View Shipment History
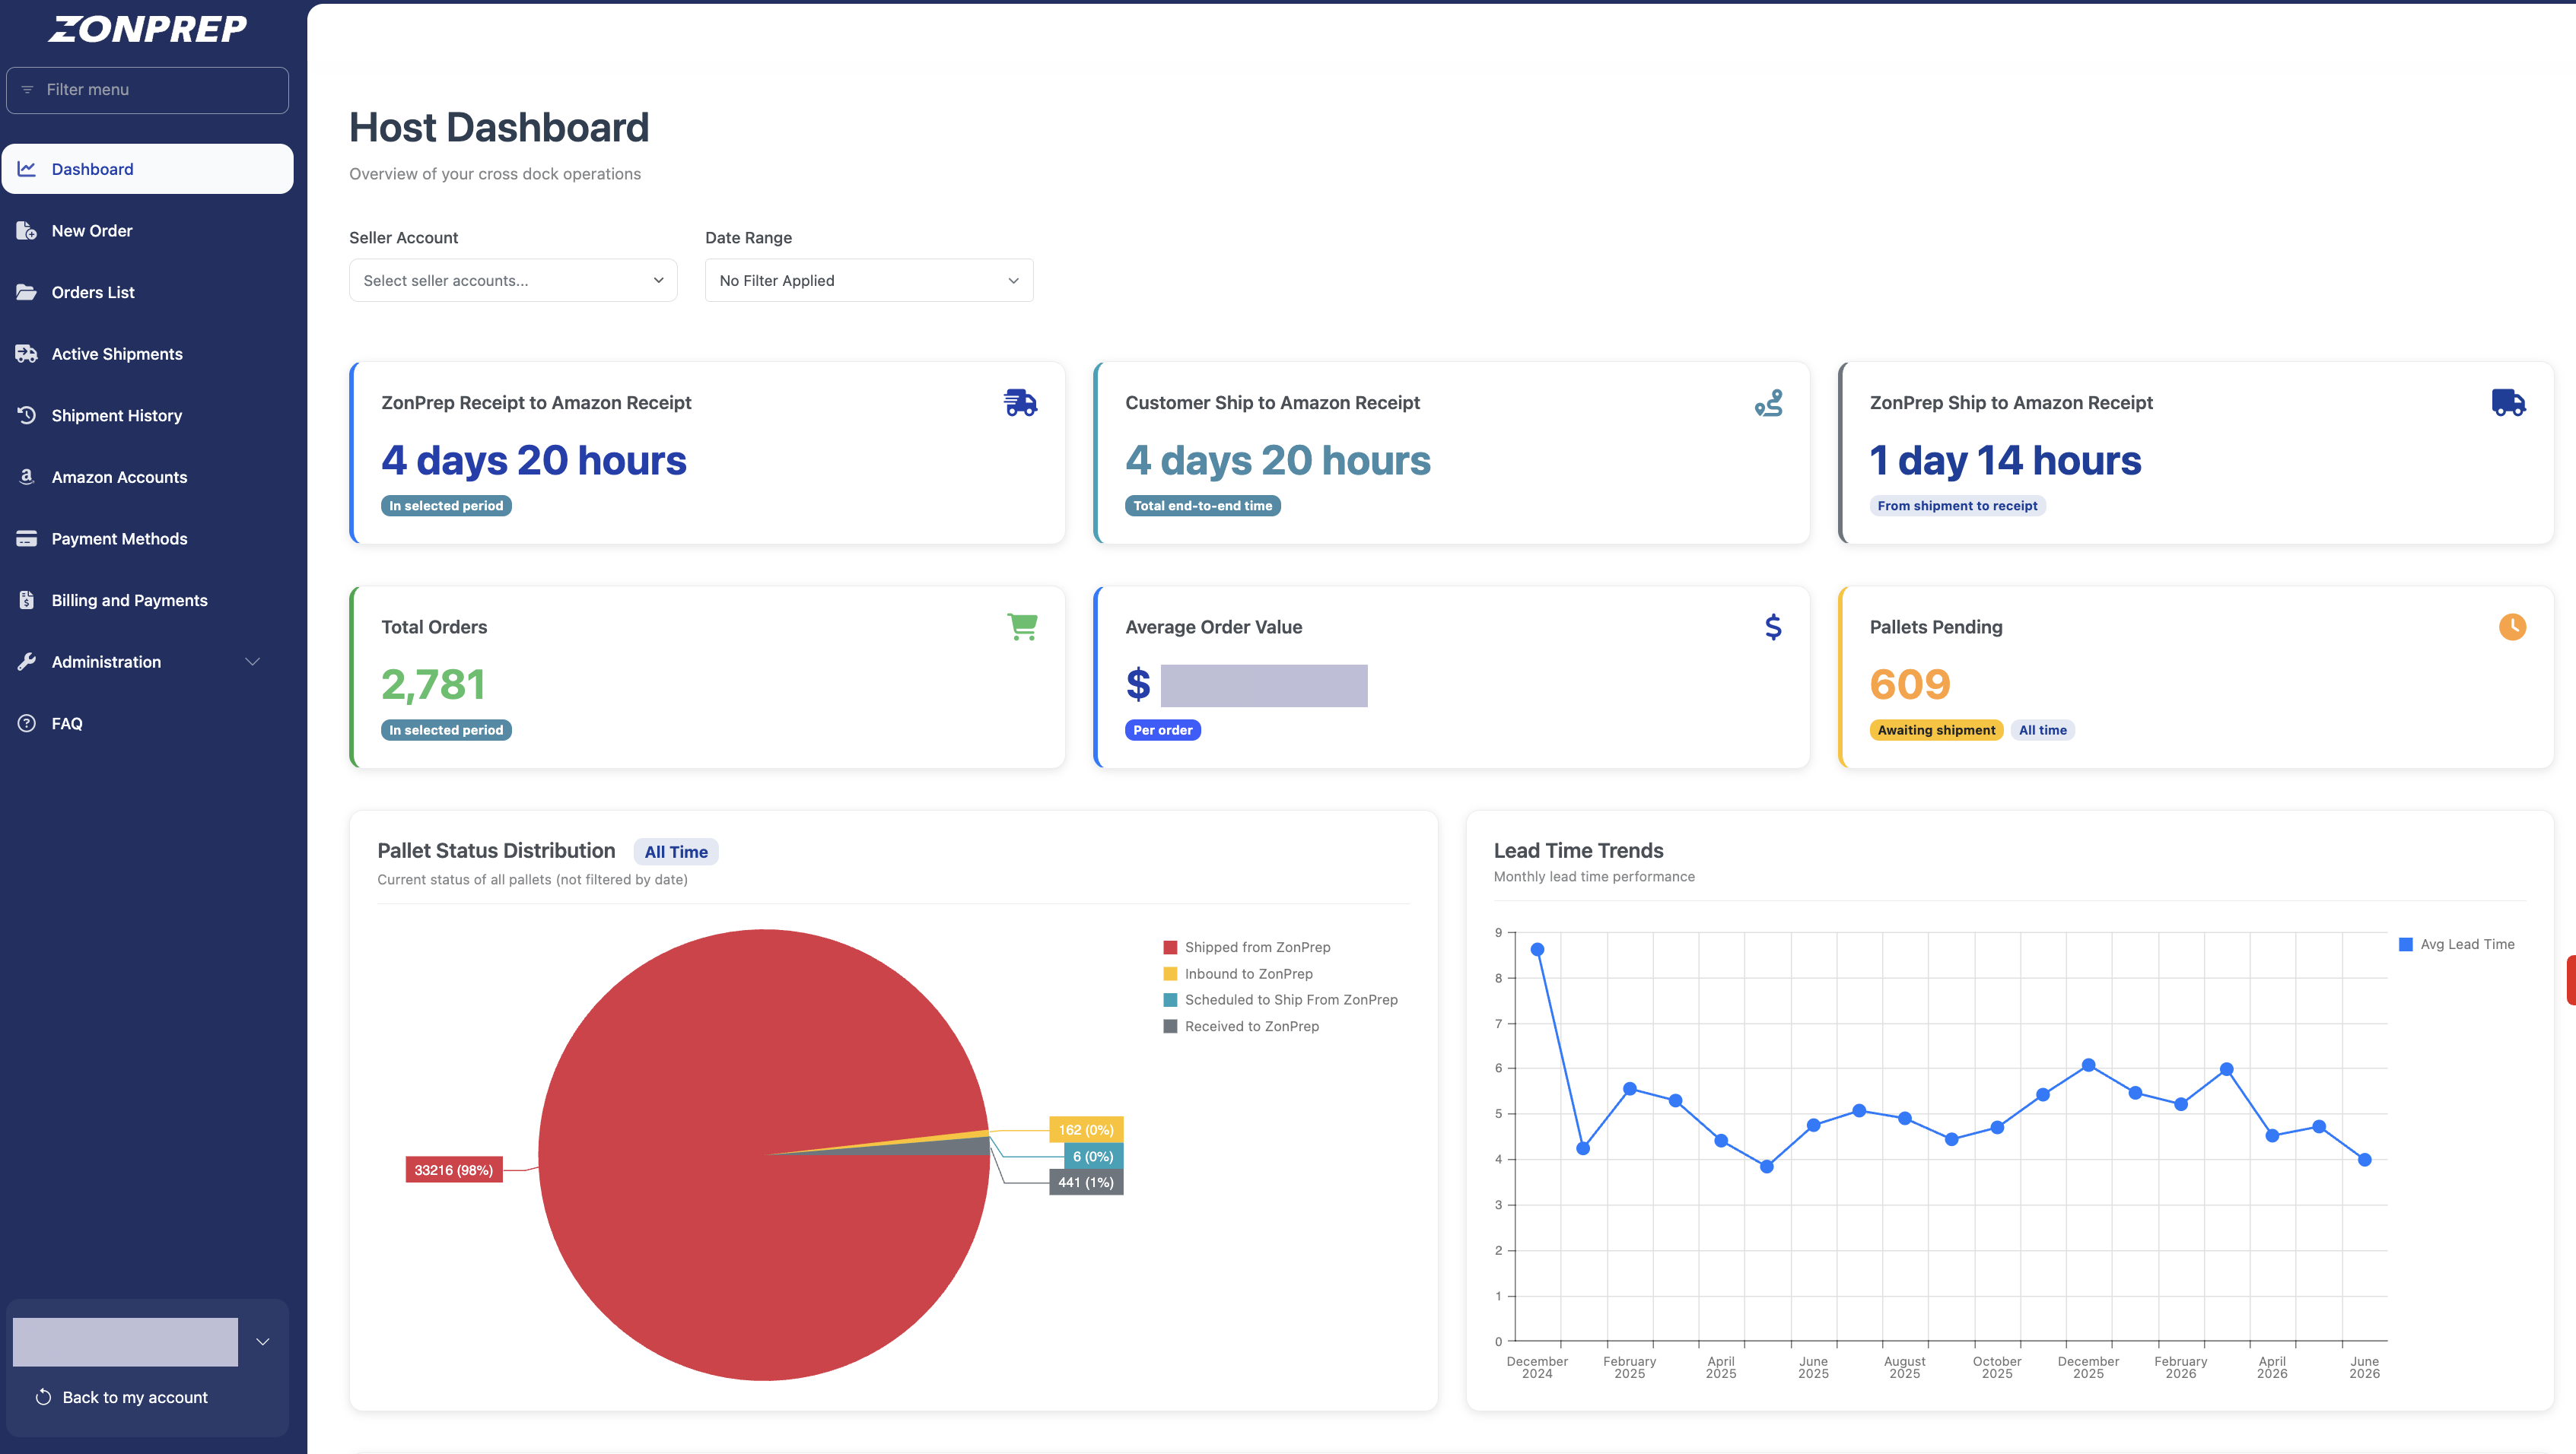Viewport: 2576px width, 1454px height. pyautogui.click(x=147, y=414)
